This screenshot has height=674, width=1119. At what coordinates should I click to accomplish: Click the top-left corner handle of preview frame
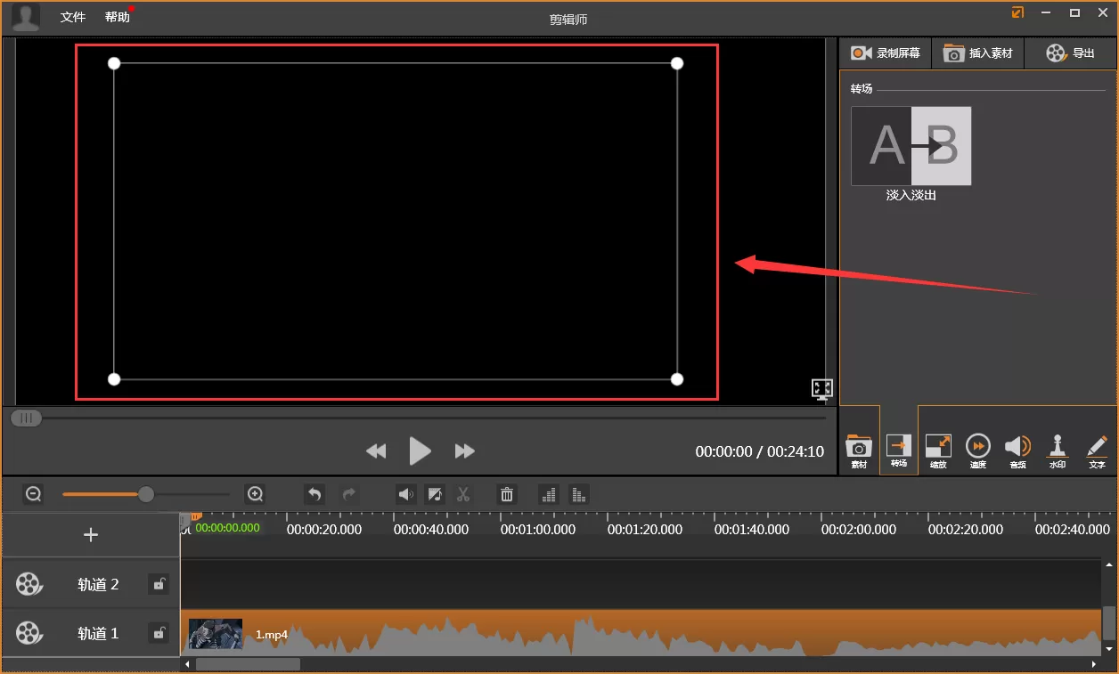click(114, 63)
